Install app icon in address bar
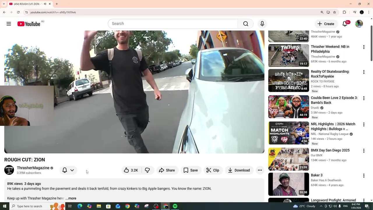373x210 pixels. pos(328,12)
